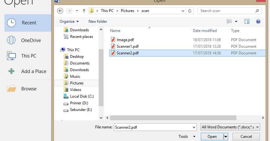Create a New folder
The height and width of the screenshot is (141, 270).
coord(98,21)
